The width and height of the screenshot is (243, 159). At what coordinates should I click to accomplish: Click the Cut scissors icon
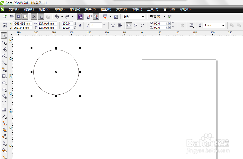(x=34, y=17)
